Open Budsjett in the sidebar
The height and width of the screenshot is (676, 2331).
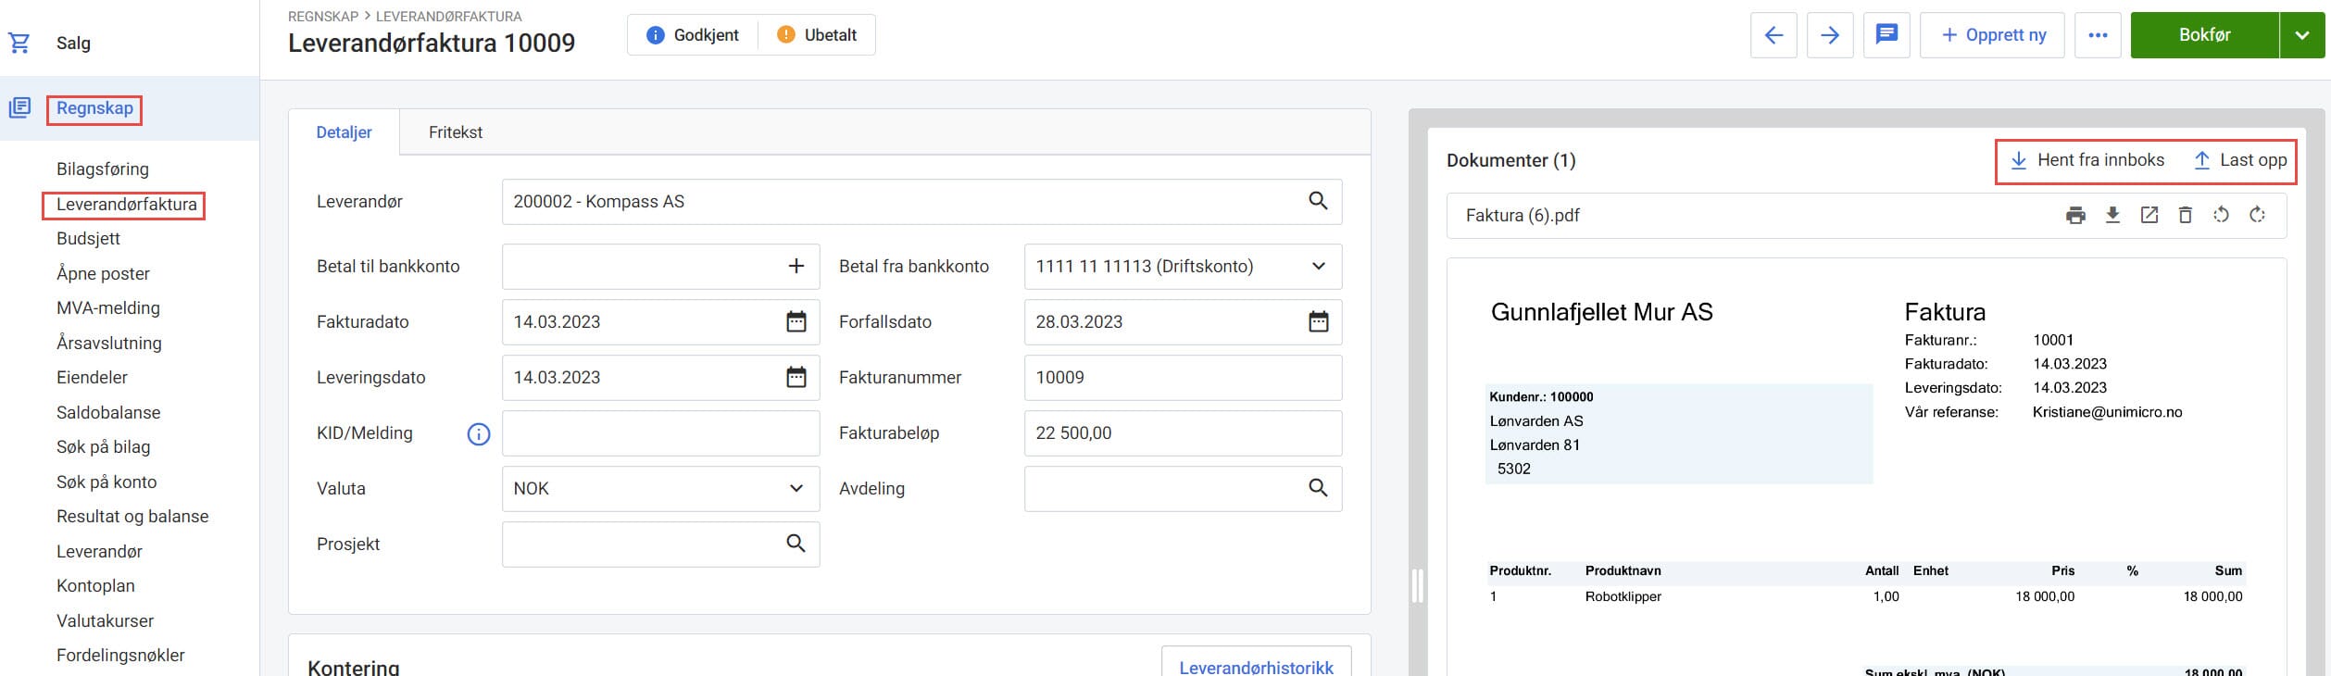(x=88, y=238)
